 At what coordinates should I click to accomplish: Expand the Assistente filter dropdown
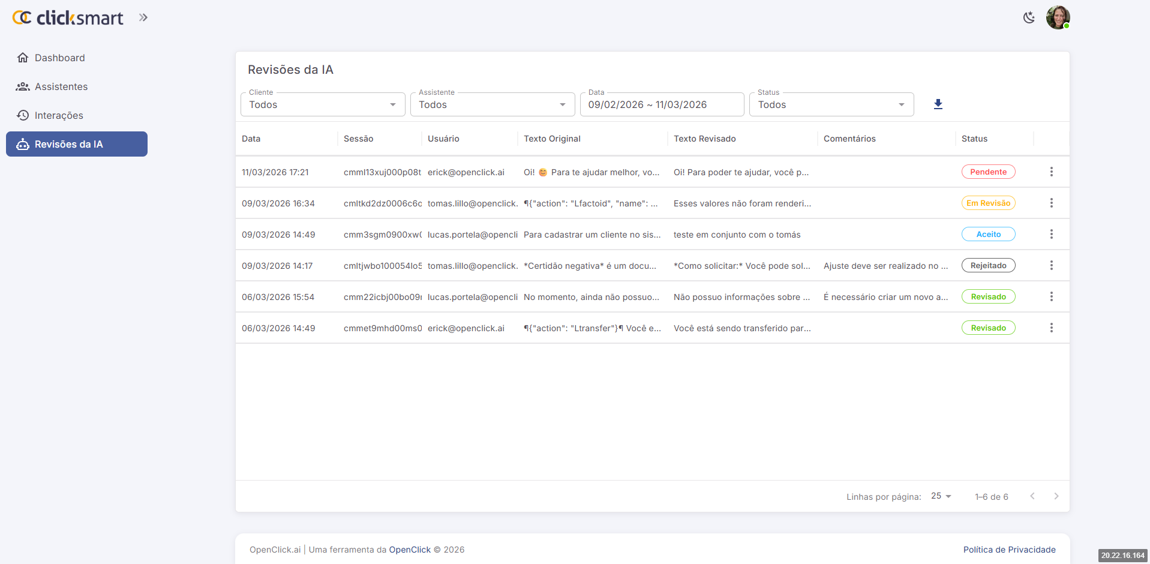492,105
